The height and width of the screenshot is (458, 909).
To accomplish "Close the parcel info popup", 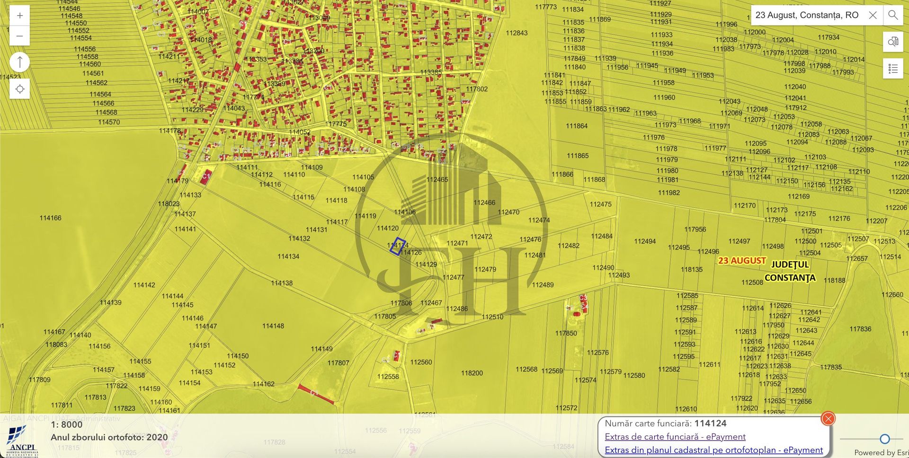I will click(828, 418).
